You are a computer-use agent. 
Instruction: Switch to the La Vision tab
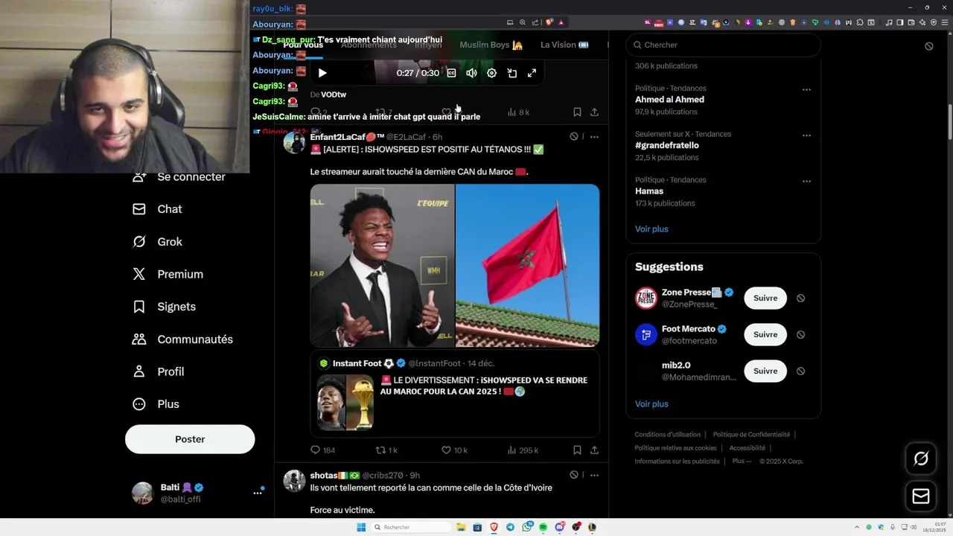(x=564, y=45)
